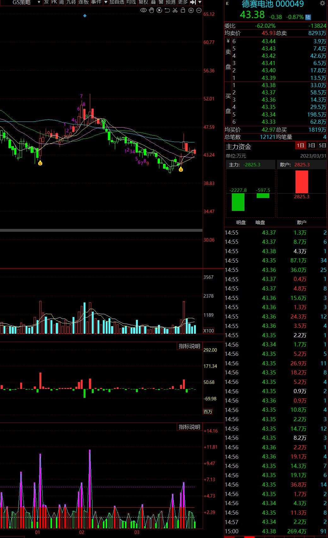The image size is (328, 538).
Task: Click sell level 1 price 43.39
Action: 269,78
